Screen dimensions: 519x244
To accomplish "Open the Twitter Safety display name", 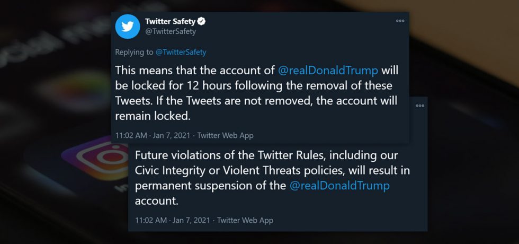I will [169, 21].
